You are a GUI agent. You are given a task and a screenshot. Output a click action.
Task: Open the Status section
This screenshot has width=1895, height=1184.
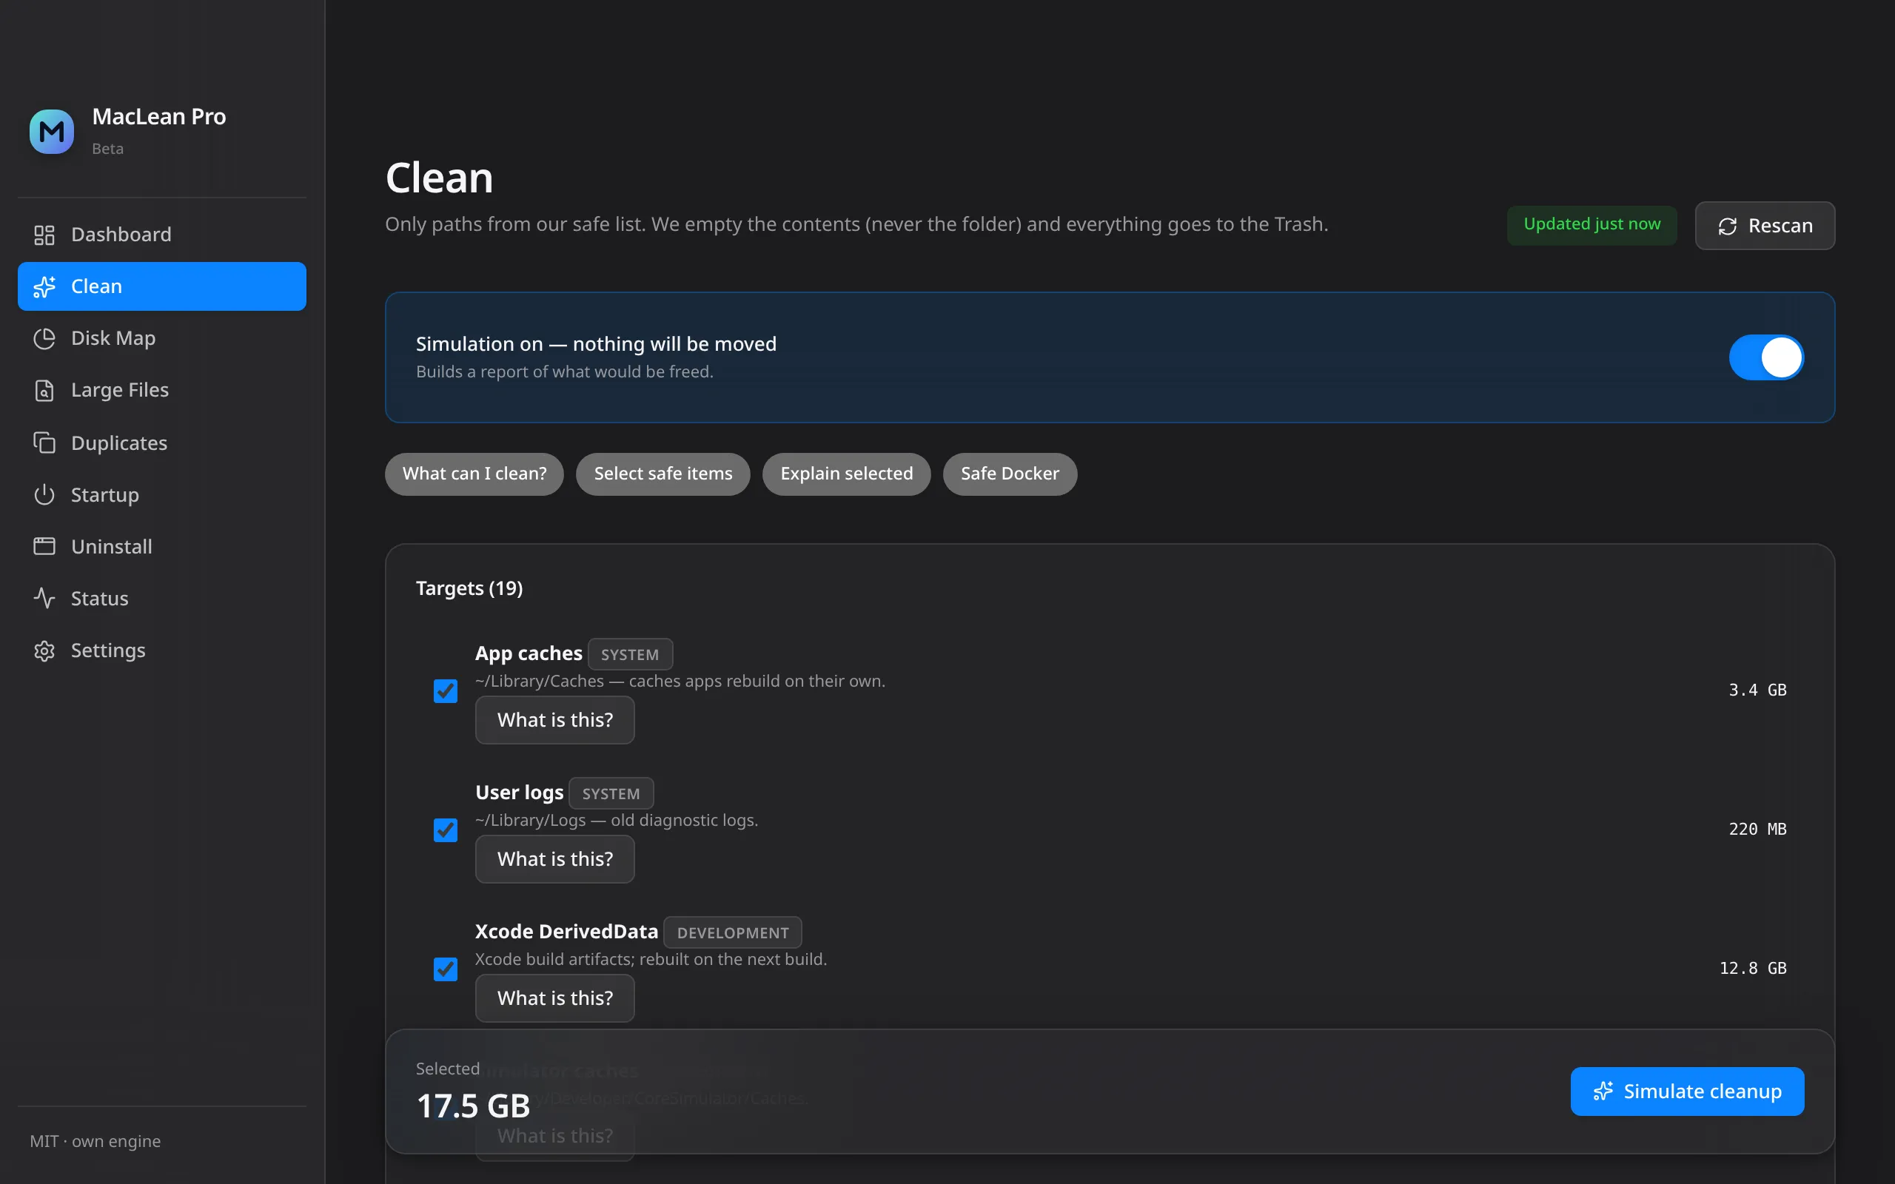[x=162, y=598]
